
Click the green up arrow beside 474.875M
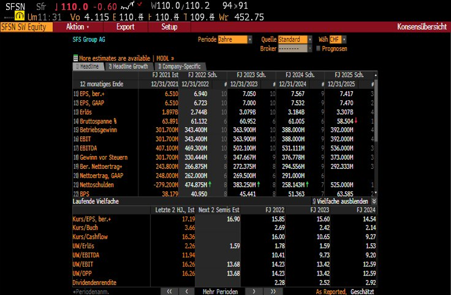coord(212,184)
